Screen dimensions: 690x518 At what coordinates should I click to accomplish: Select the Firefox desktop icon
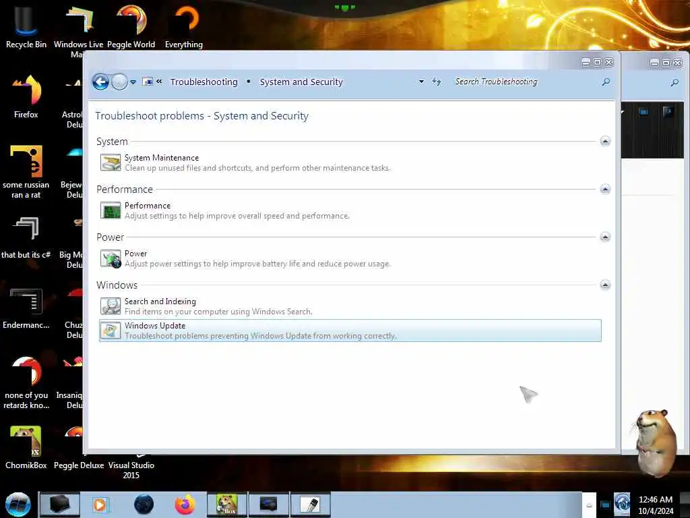tap(26, 97)
